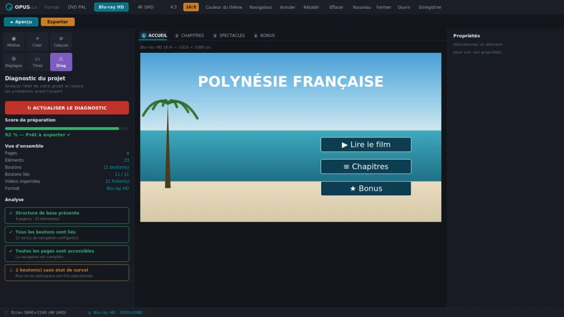Click Annuler to undo
Image resolution: width=564 pixels, height=317 pixels.
tap(288, 7)
